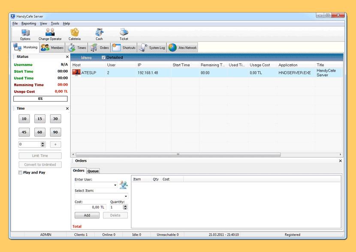Click the custom minutes input field

[x=30, y=144]
